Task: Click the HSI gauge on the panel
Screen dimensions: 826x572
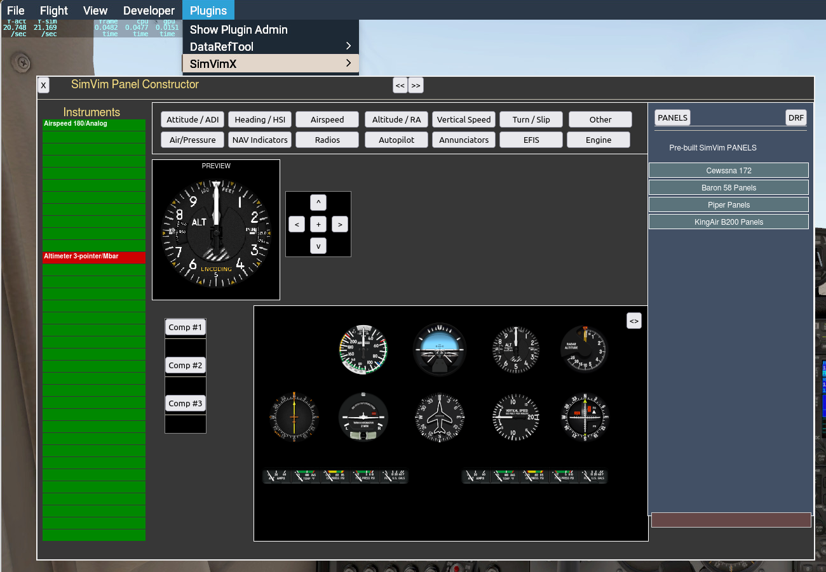Action: point(585,416)
